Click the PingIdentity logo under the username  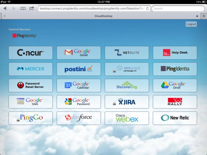click(x=24, y=36)
